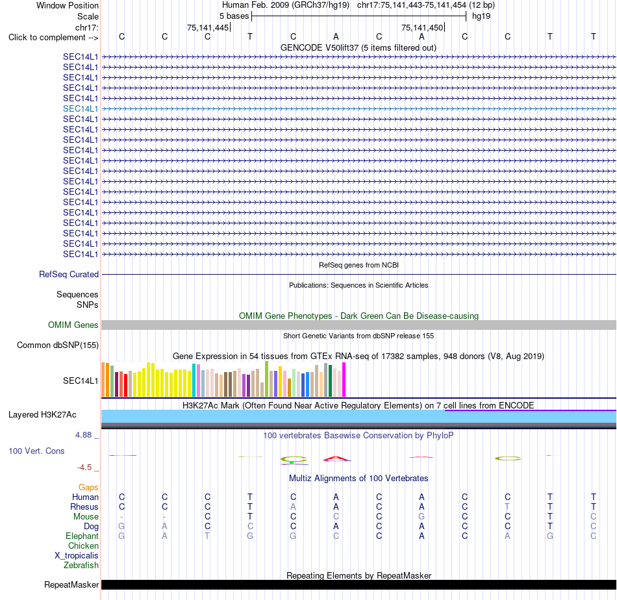Click the Zebrafish alignment row label
This screenshot has width=617, height=600.
tap(81, 566)
